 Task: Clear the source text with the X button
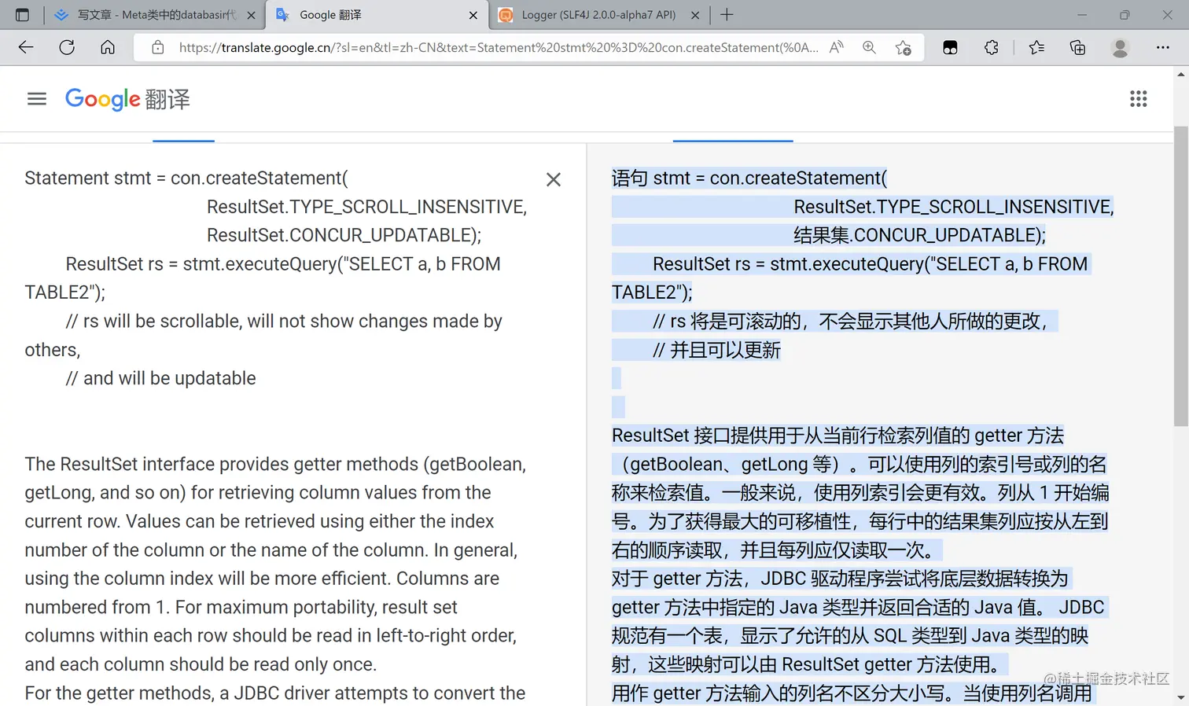pyautogui.click(x=554, y=179)
